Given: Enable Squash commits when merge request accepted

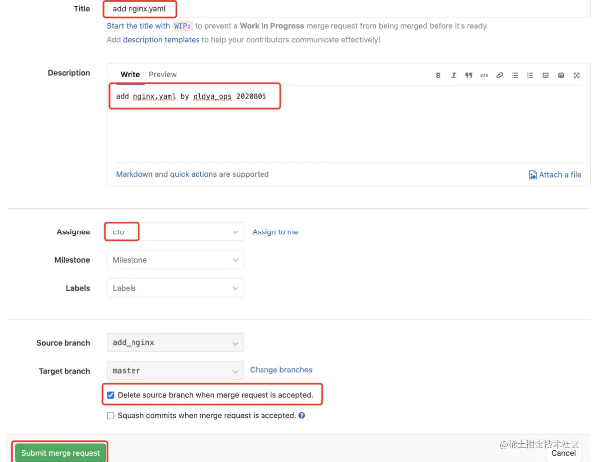Looking at the screenshot, I should (x=110, y=415).
